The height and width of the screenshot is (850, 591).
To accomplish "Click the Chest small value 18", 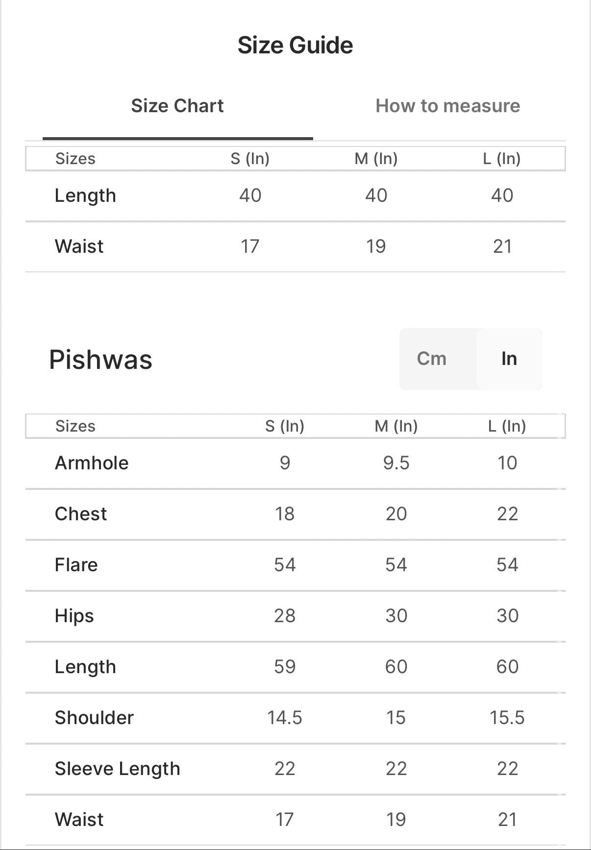I will pyautogui.click(x=285, y=514).
